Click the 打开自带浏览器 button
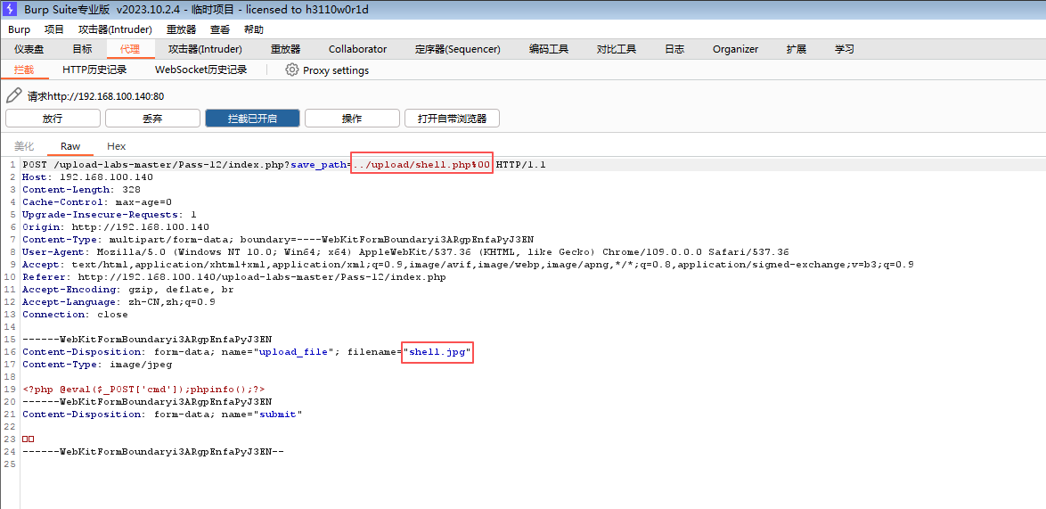The height and width of the screenshot is (509, 1046). click(x=453, y=118)
